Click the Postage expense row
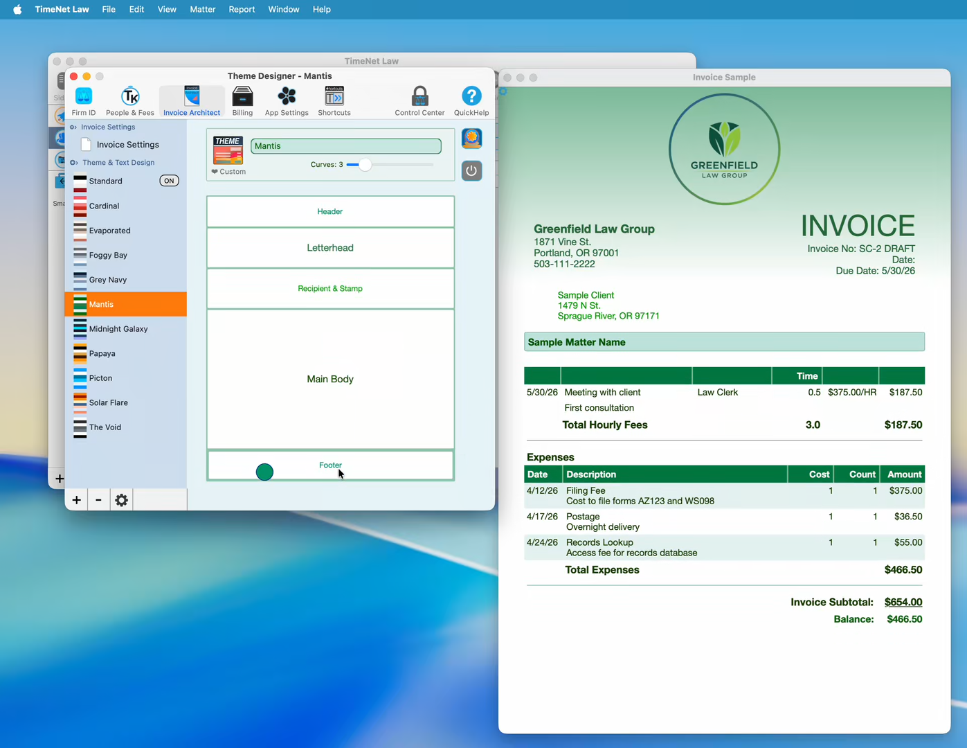Screen dimensions: 967x748 (724, 522)
